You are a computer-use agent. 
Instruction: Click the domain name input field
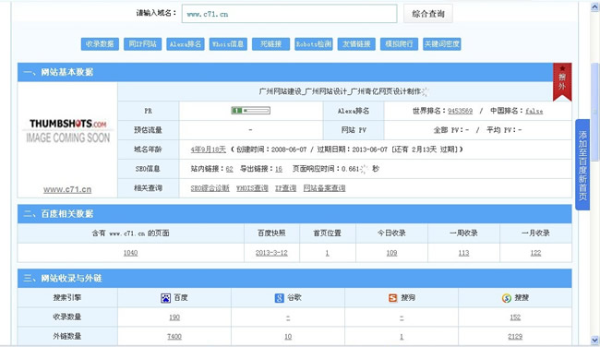coord(289,14)
